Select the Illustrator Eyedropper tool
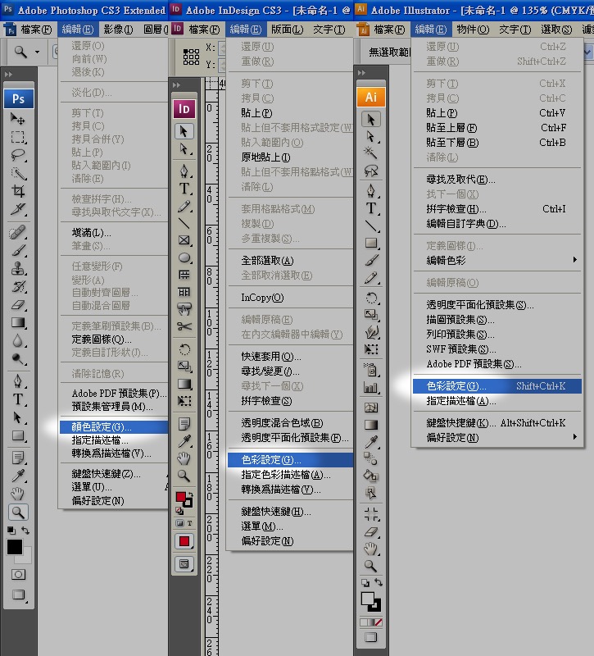The height and width of the screenshot is (656, 594). point(371,442)
